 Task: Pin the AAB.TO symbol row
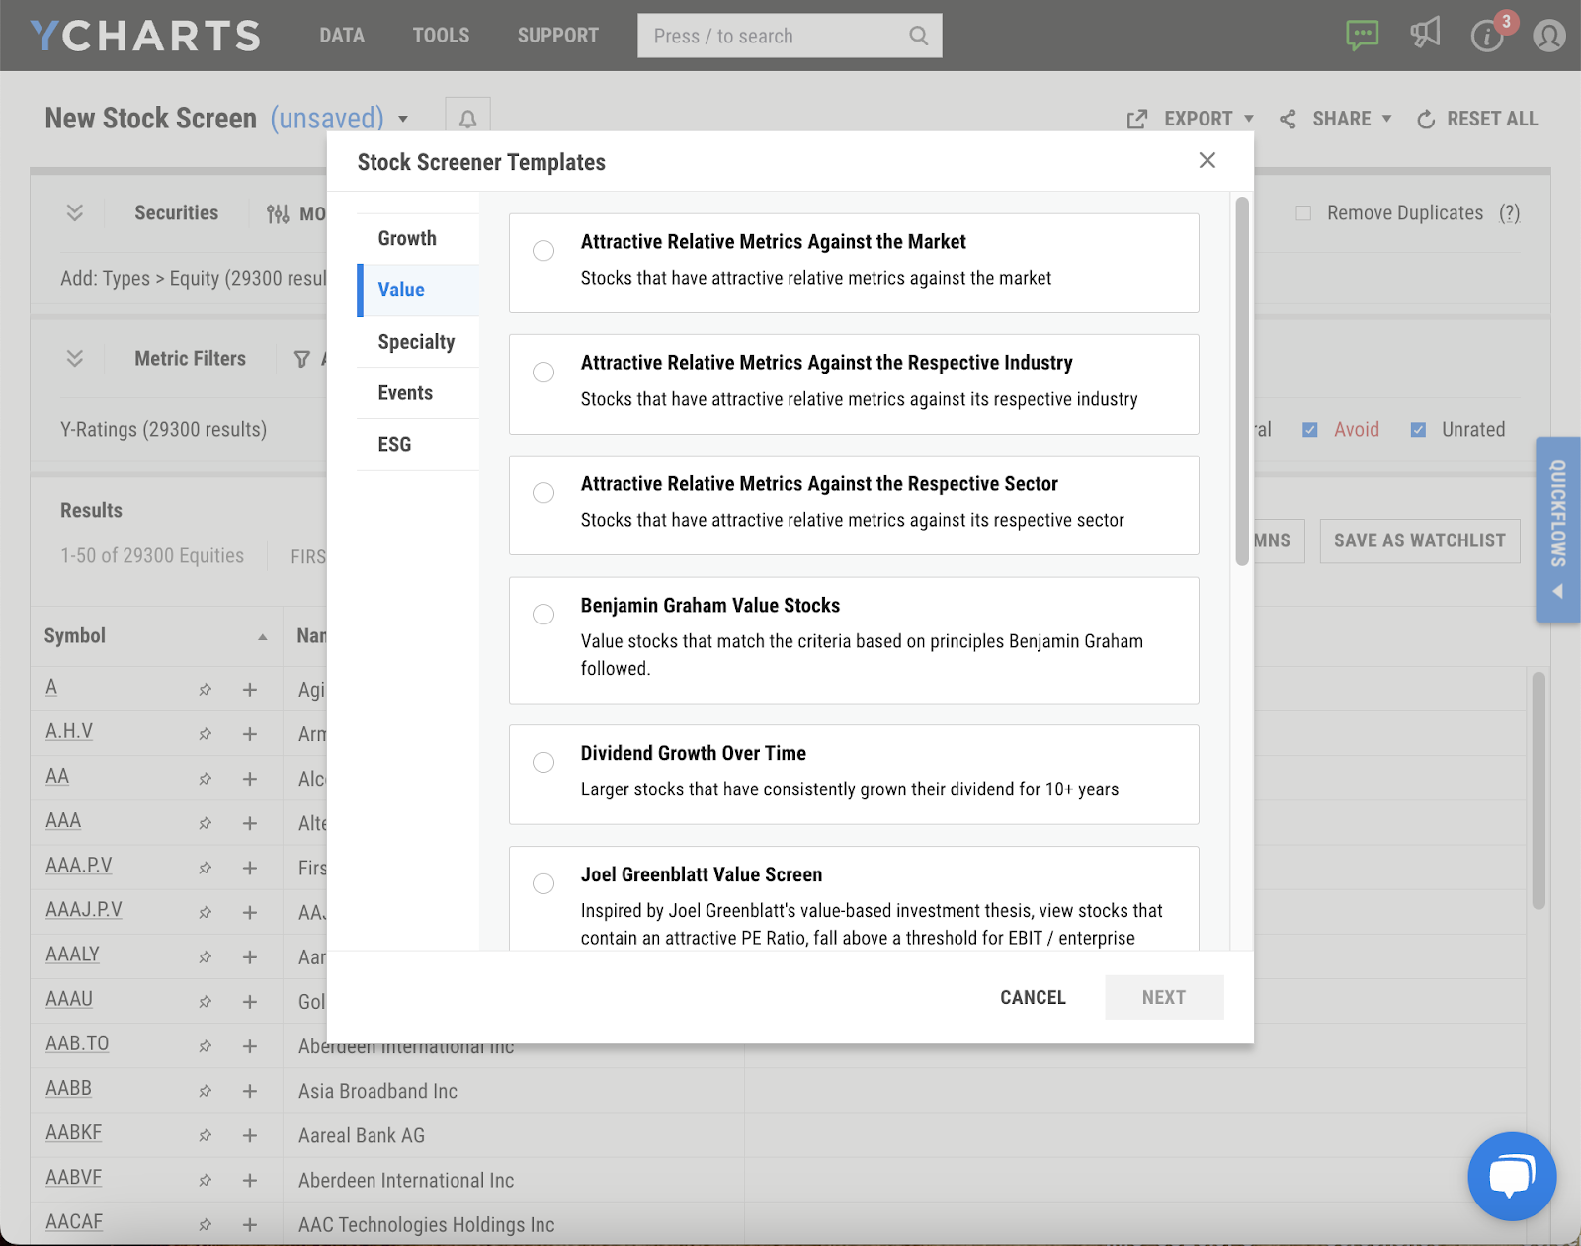click(x=206, y=1045)
